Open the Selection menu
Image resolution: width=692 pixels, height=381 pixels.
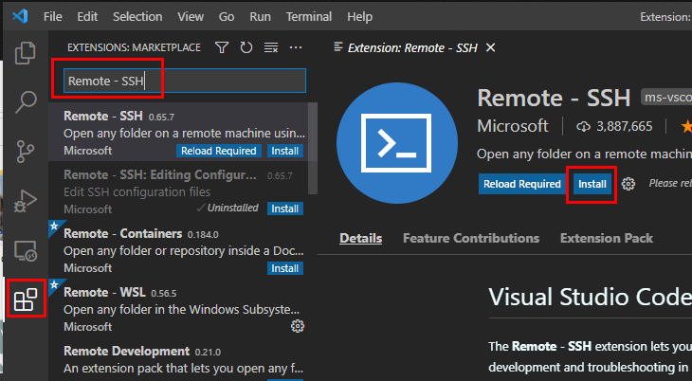tap(137, 17)
